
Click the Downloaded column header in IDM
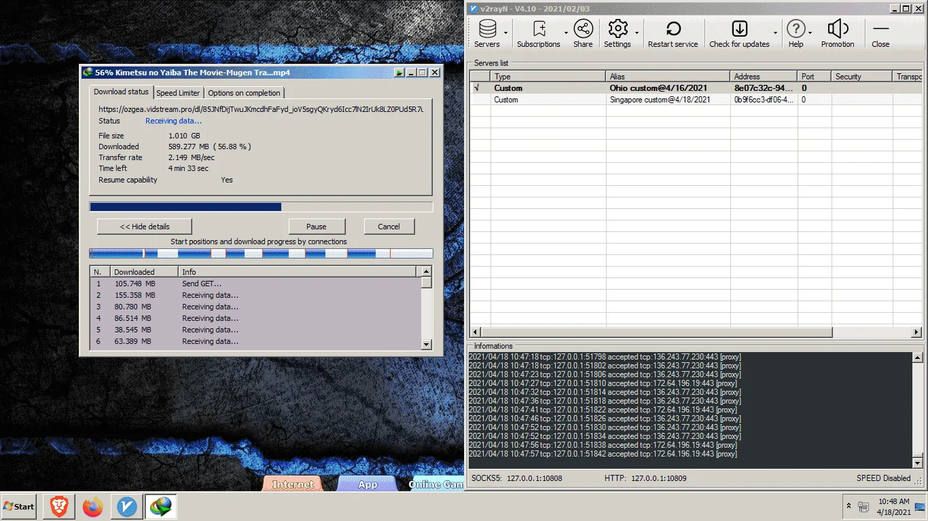coord(144,271)
